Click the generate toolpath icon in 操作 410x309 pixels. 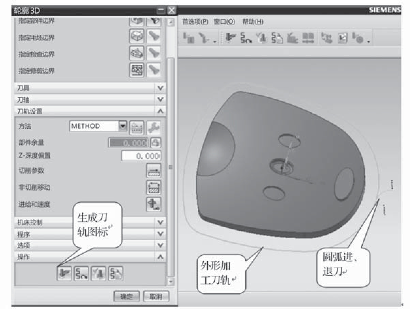[x=64, y=274]
